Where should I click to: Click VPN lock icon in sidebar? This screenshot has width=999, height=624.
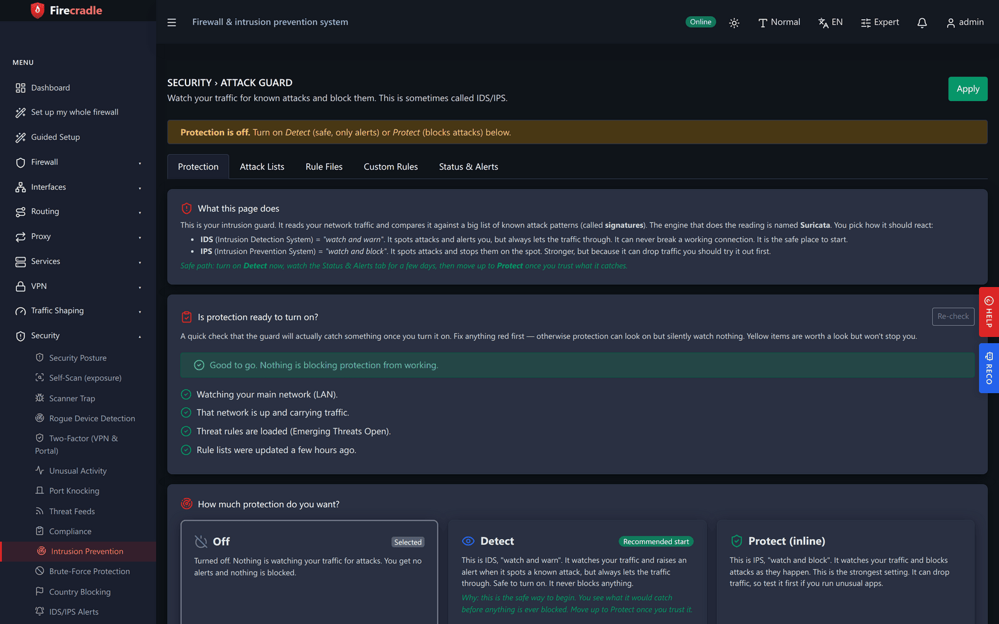click(x=21, y=286)
